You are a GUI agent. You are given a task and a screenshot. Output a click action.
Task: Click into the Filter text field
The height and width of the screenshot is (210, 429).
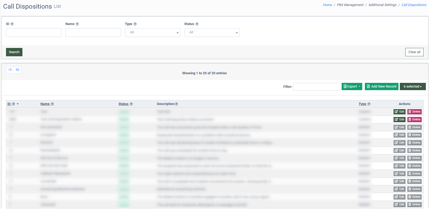[x=317, y=87]
